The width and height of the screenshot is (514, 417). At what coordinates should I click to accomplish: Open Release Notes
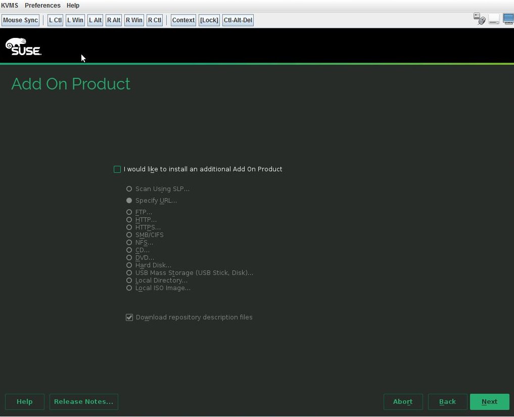[83, 401]
